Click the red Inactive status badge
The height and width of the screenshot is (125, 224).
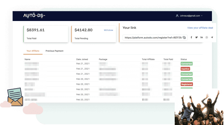point(185,69)
